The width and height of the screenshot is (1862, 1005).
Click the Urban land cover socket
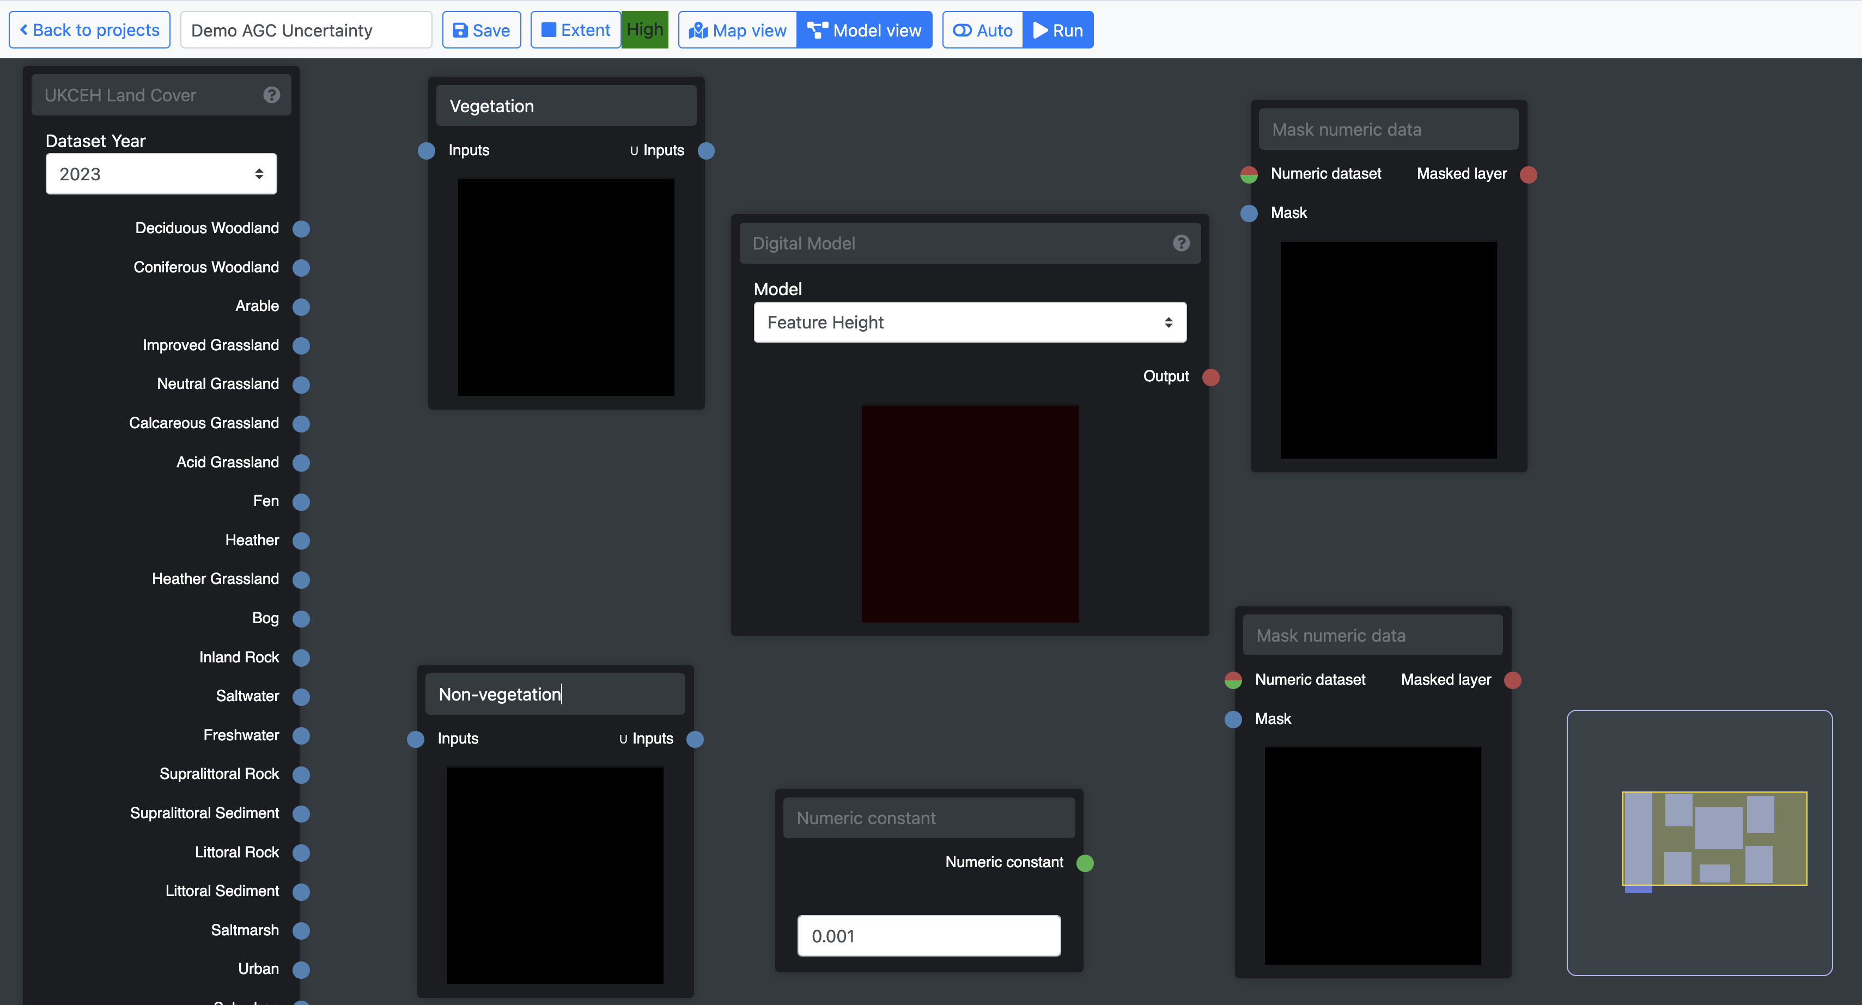click(301, 970)
